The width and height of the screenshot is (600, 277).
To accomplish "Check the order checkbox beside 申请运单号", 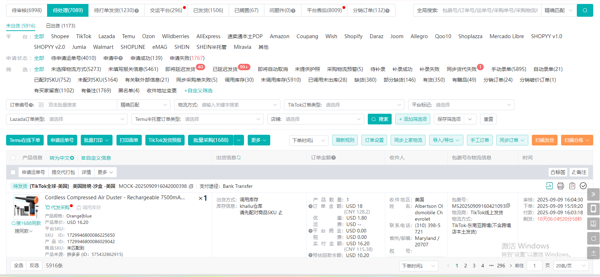I will pyautogui.click(x=13, y=172).
